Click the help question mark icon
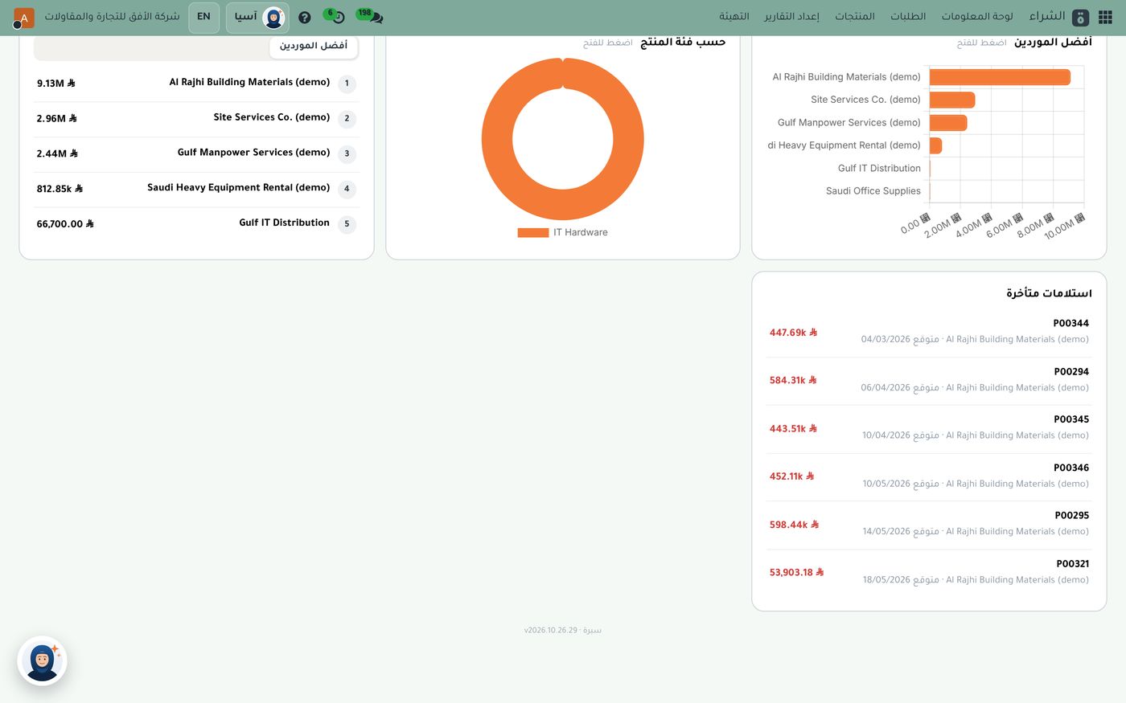Viewport: 1126px width, 703px height. click(x=305, y=17)
